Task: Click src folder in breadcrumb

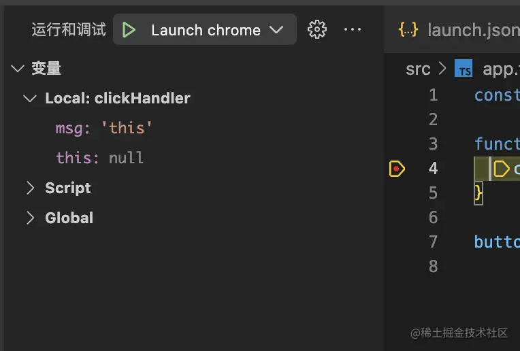Action: [418, 69]
